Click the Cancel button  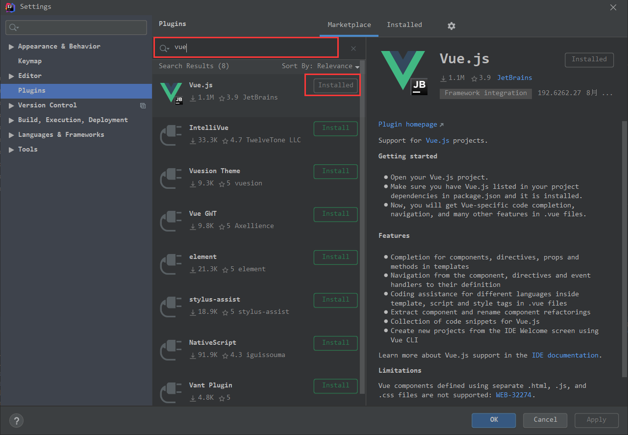tap(545, 420)
